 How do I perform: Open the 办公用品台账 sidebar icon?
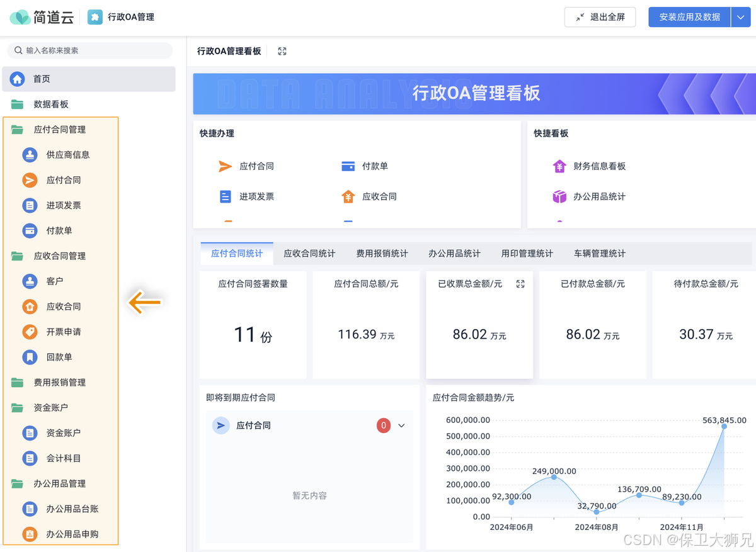(x=30, y=509)
